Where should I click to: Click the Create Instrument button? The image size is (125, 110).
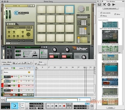110,9
